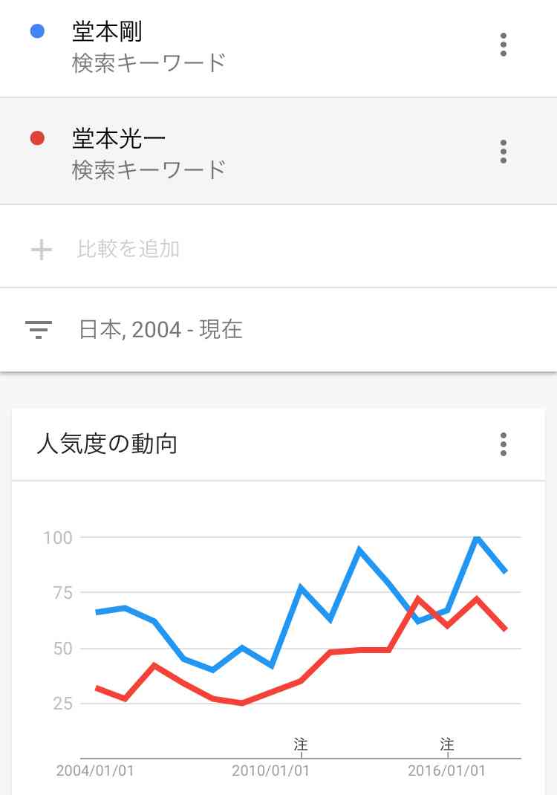The width and height of the screenshot is (557, 795).
Task: Open options menu for 堂本剛 search term
Action: tap(503, 45)
